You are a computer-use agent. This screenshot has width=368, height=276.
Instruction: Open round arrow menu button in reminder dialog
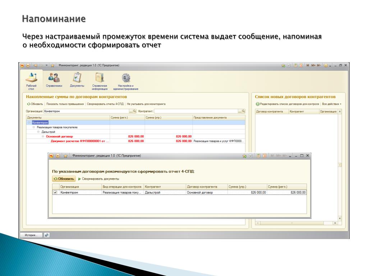58,156
